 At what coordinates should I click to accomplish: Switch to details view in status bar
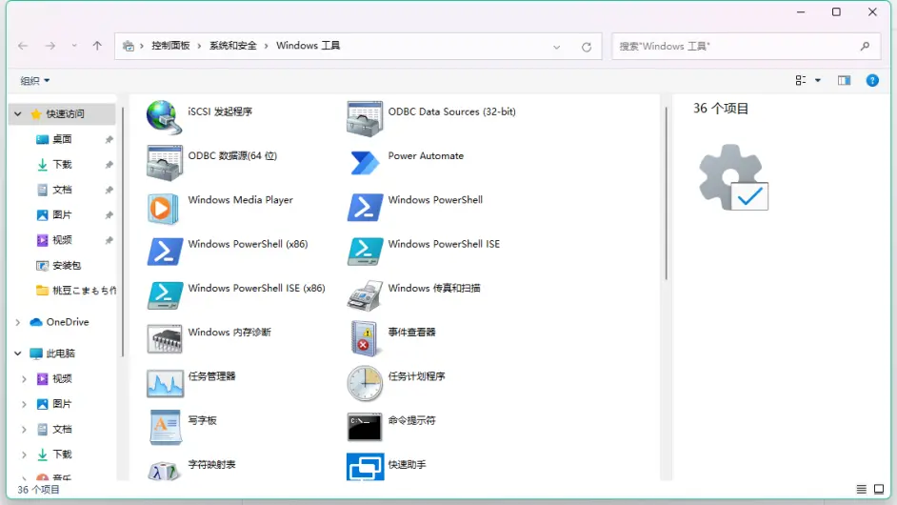click(861, 489)
